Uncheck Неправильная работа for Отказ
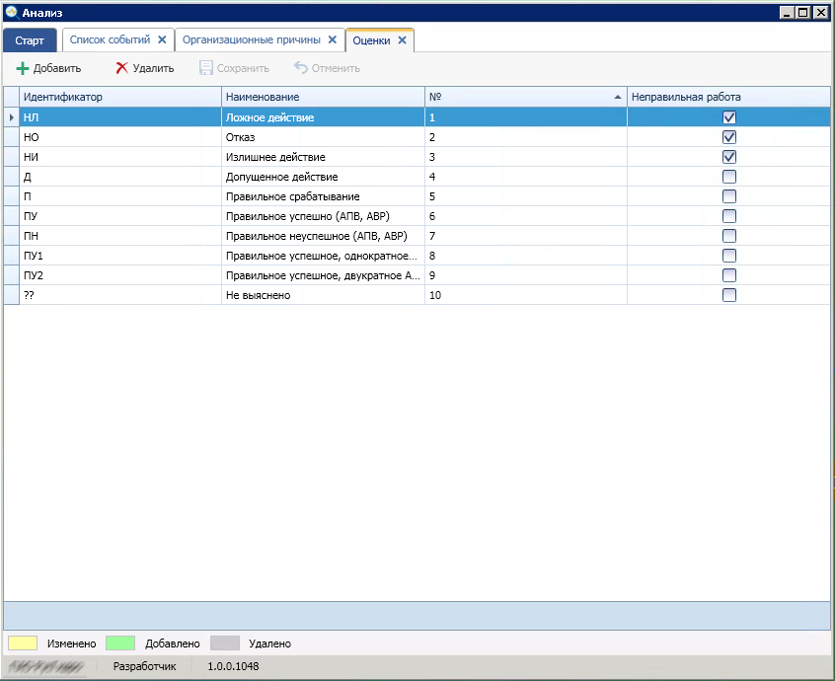This screenshot has width=835, height=681. (729, 137)
